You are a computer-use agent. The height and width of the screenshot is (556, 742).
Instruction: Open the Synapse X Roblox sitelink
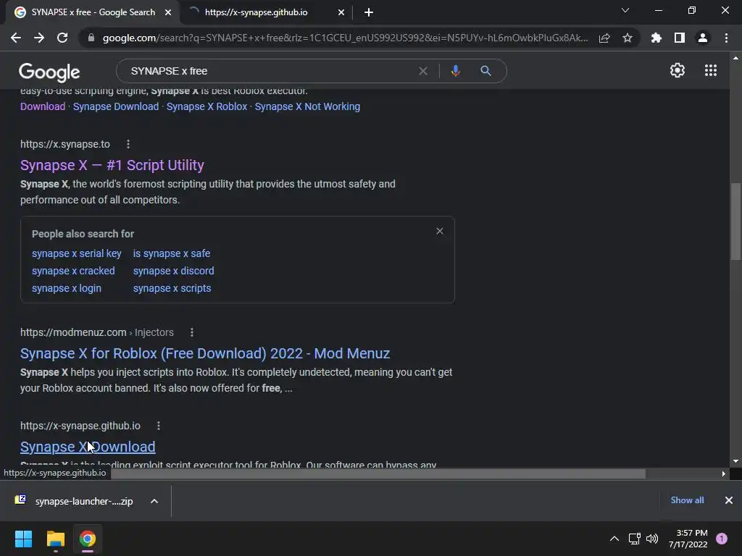(x=207, y=106)
